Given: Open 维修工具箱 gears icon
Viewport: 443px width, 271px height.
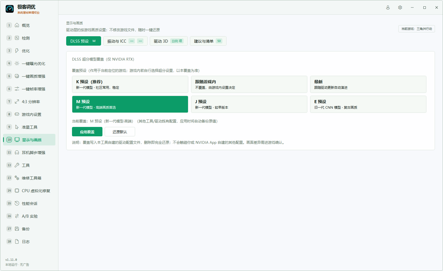Looking at the screenshot, I should [x=17, y=178].
